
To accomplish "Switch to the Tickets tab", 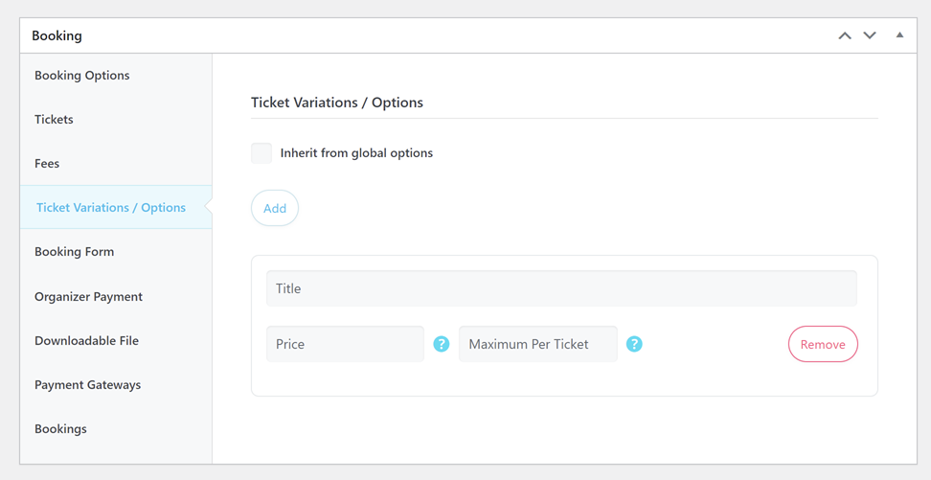I will pyautogui.click(x=54, y=119).
